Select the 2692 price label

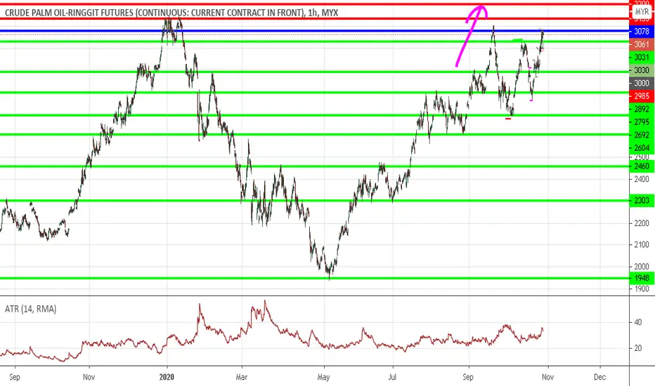pos(642,135)
